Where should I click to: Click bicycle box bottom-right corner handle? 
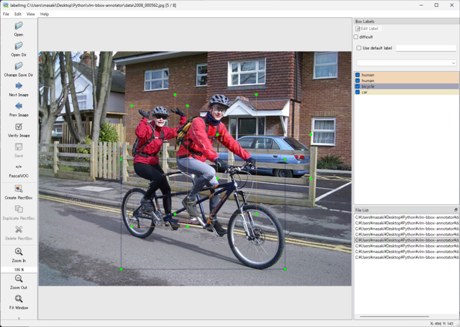click(x=285, y=269)
